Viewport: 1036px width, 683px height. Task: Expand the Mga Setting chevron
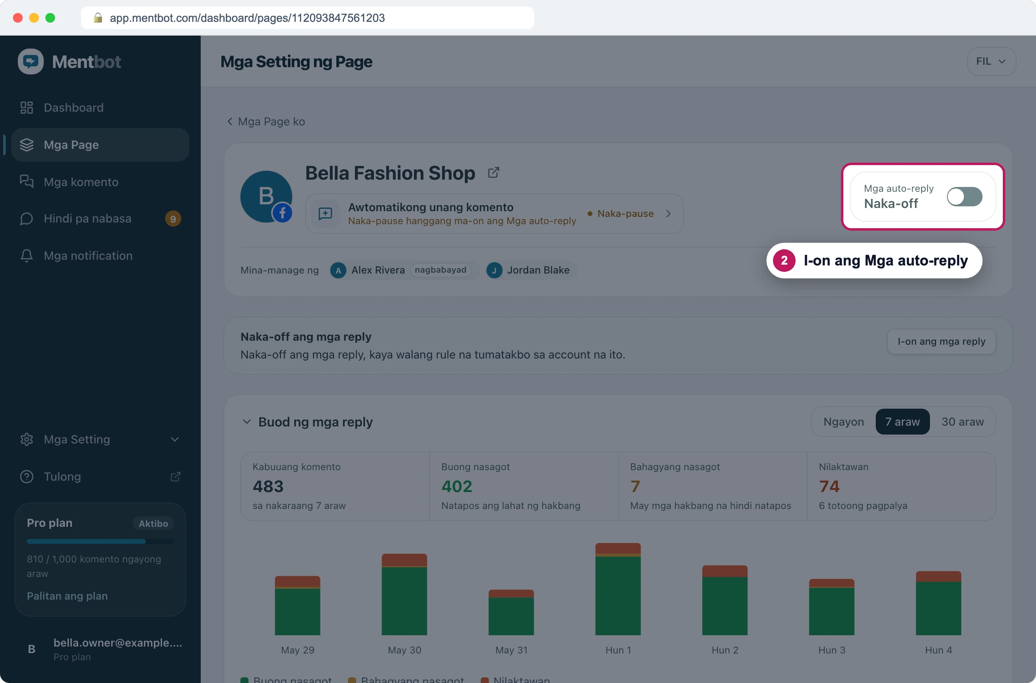click(x=175, y=439)
